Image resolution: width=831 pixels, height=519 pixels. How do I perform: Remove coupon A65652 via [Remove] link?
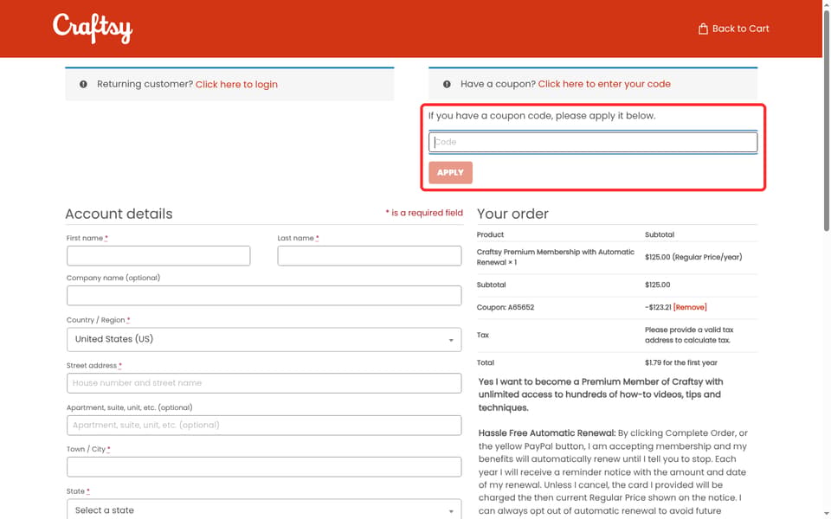click(690, 307)
